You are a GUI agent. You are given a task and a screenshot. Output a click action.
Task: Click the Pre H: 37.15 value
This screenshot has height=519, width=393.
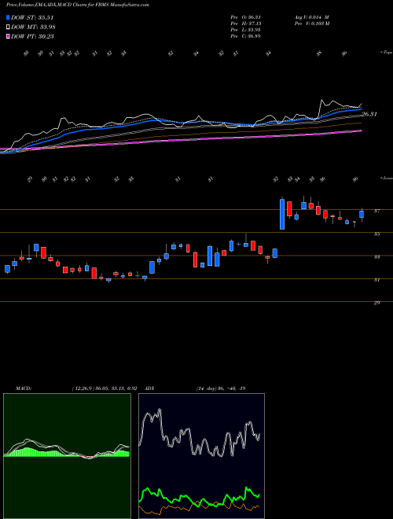point(245,24)
